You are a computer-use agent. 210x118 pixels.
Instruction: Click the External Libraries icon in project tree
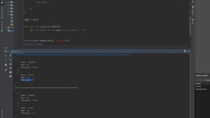coord(9,28)
